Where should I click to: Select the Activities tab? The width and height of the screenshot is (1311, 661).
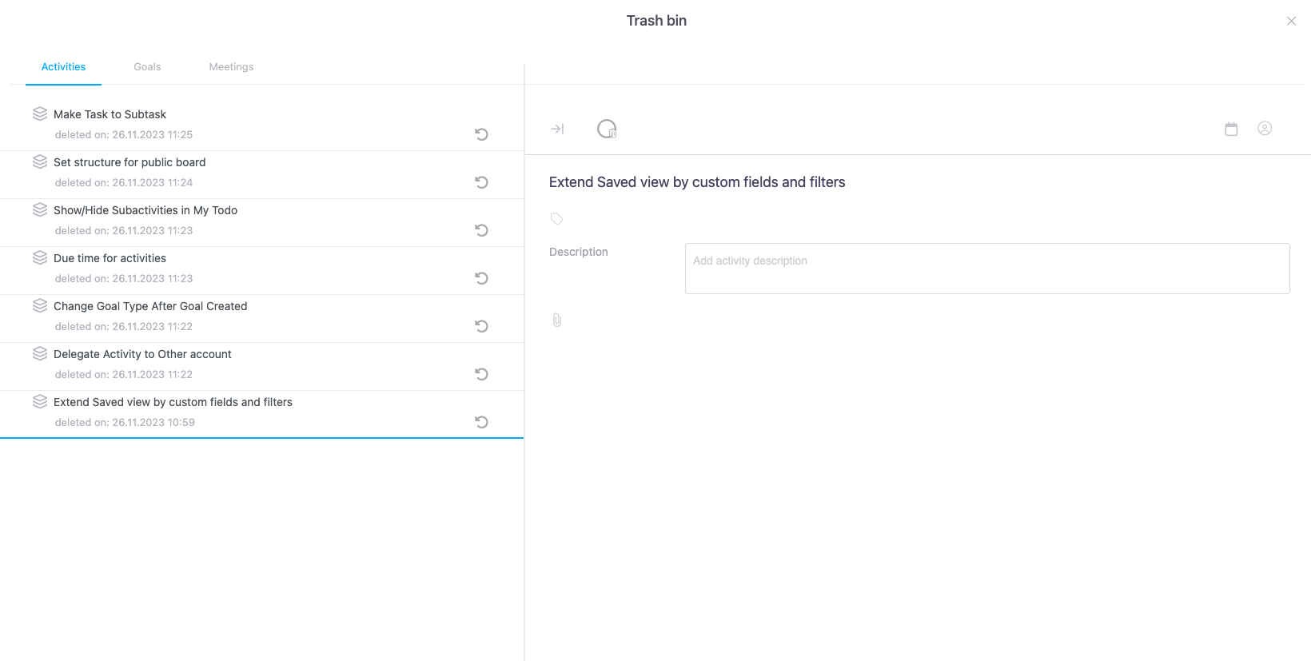63,67
